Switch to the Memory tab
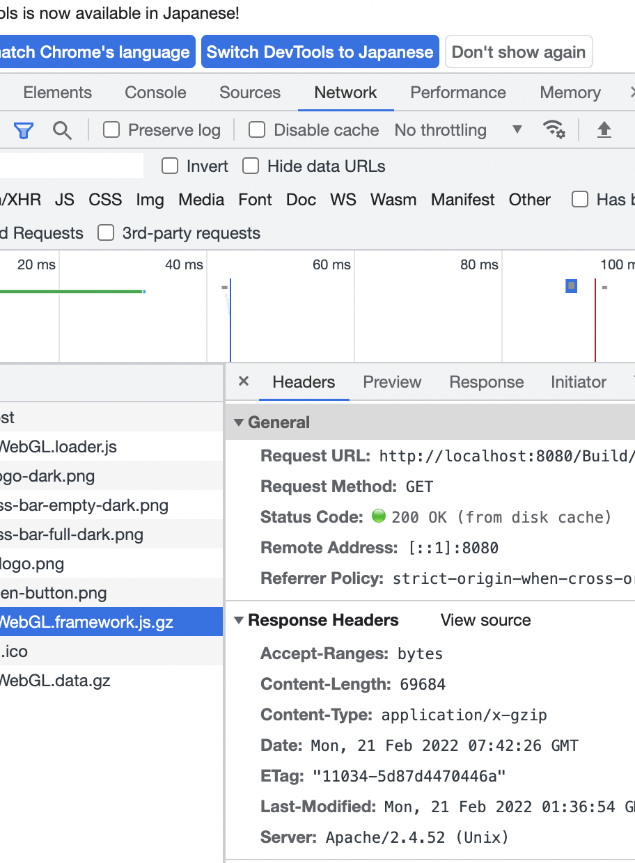 [x=570, y=93]
